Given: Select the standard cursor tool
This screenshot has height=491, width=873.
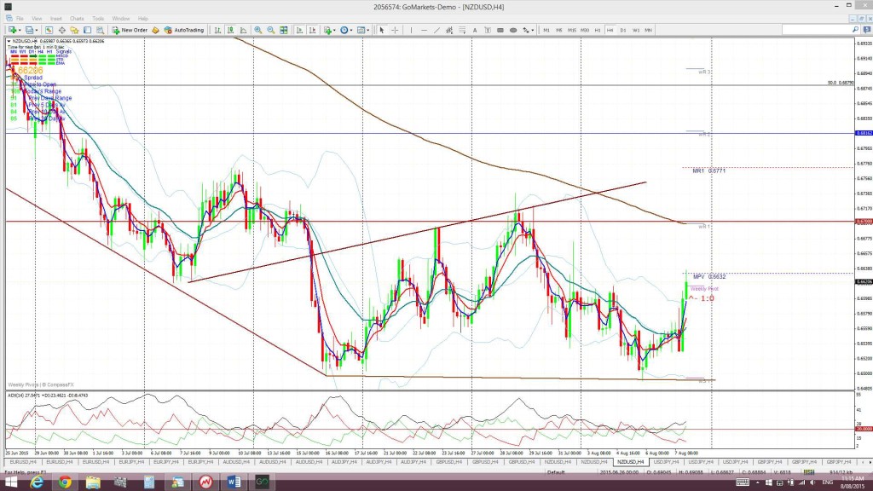Looking at the screenshot, I should pos(382,30).
